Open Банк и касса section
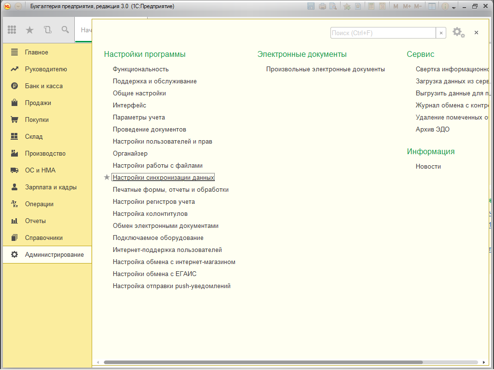The image size is (494, 370). [44, 86]
